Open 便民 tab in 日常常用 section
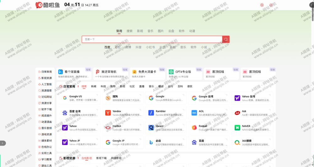 point(190,86)
